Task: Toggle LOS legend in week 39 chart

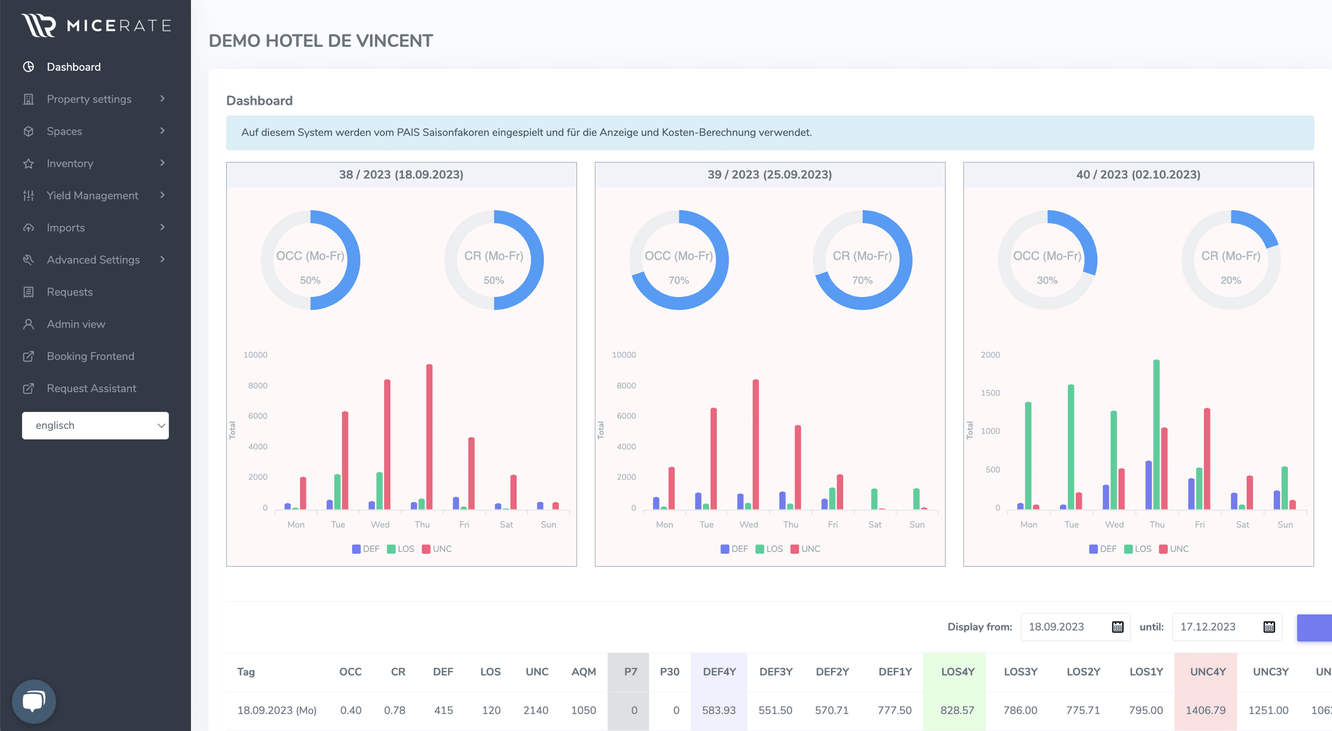Action: coord(769,549)
